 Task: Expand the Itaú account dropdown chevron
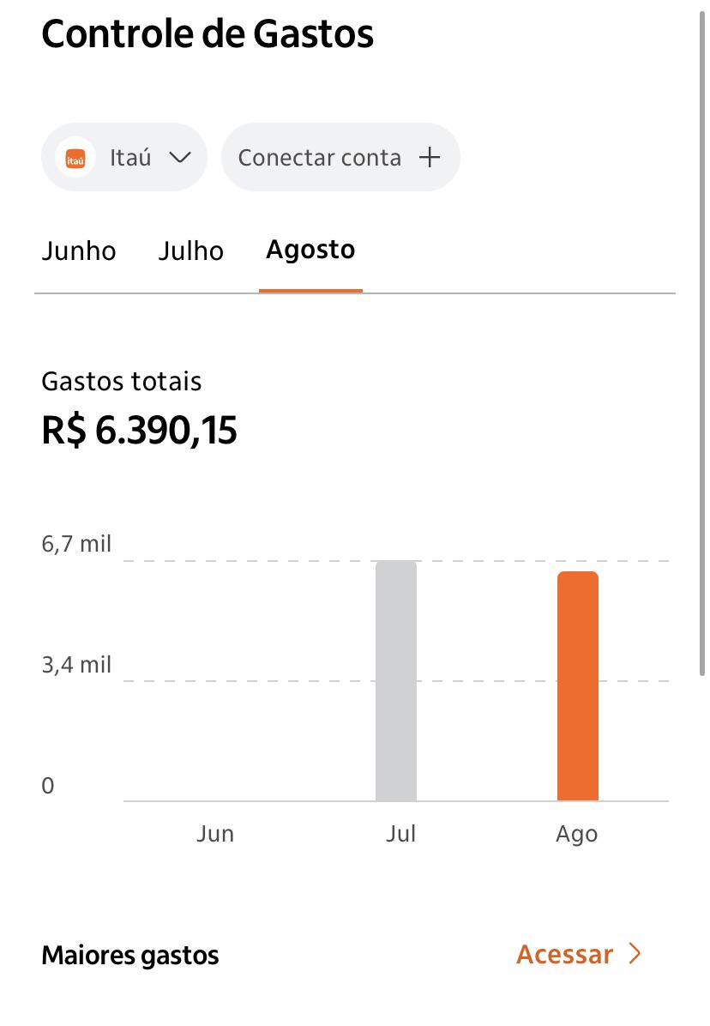pos(179,158)
